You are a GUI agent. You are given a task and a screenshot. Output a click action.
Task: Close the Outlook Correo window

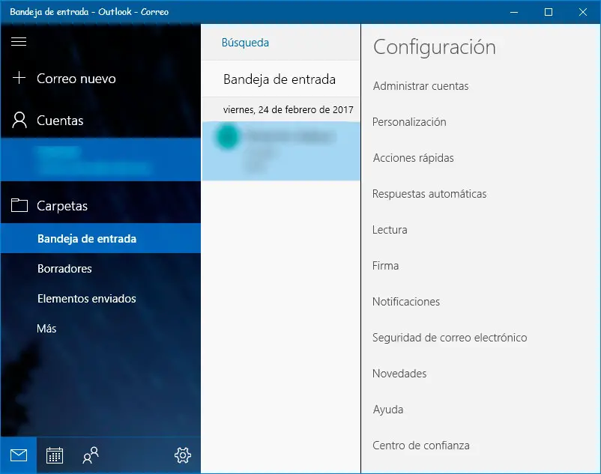point(582,12)
